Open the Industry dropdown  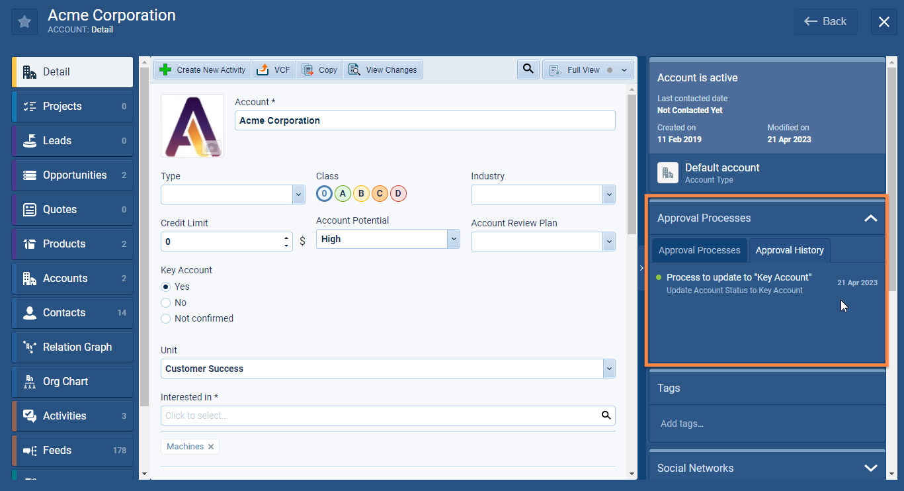608,194
